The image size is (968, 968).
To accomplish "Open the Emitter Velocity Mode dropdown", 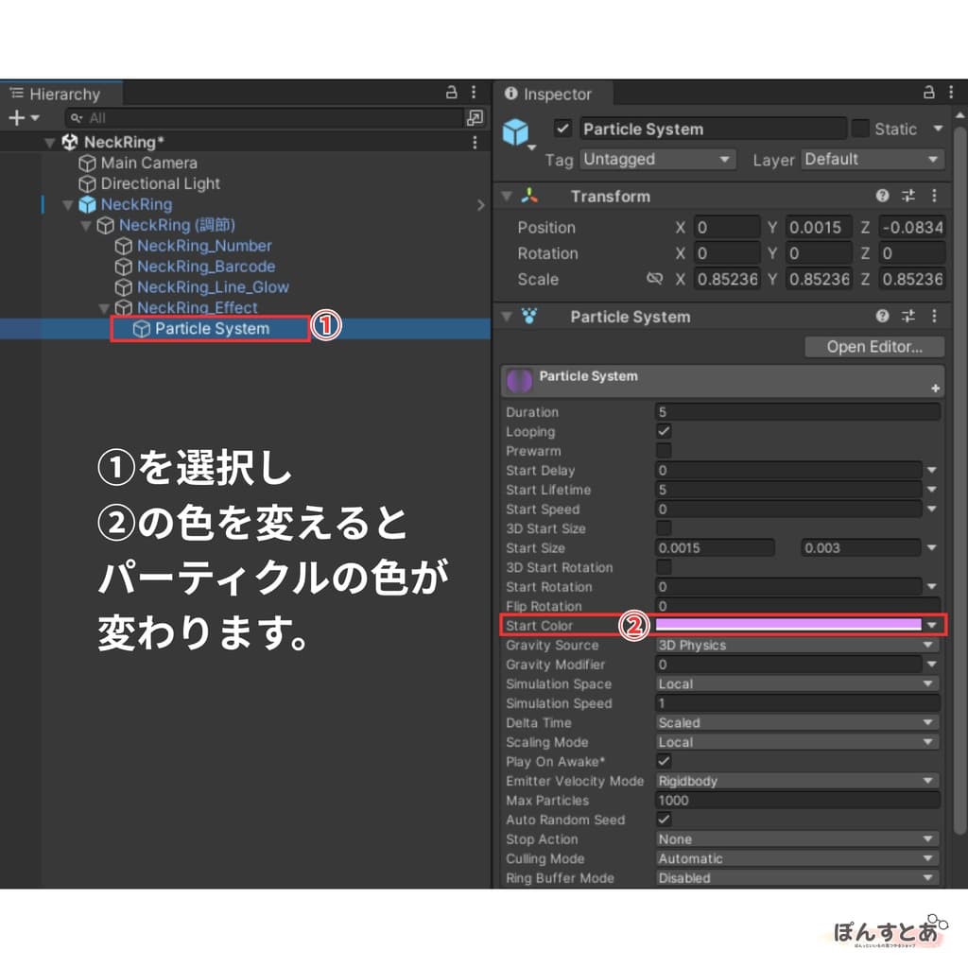I will pyautogui.click(x=797, y=780).
